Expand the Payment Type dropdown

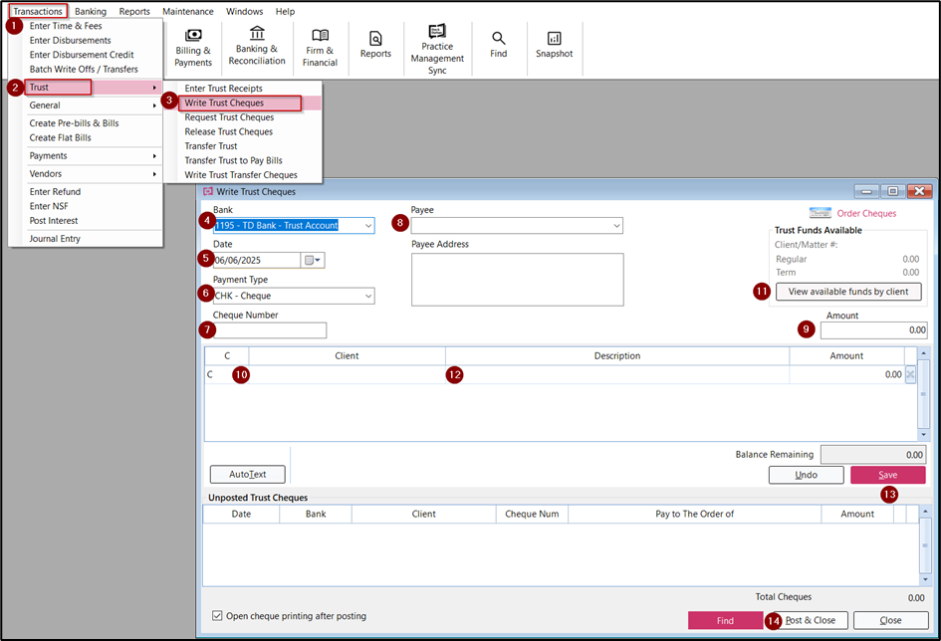pos(368,296)
